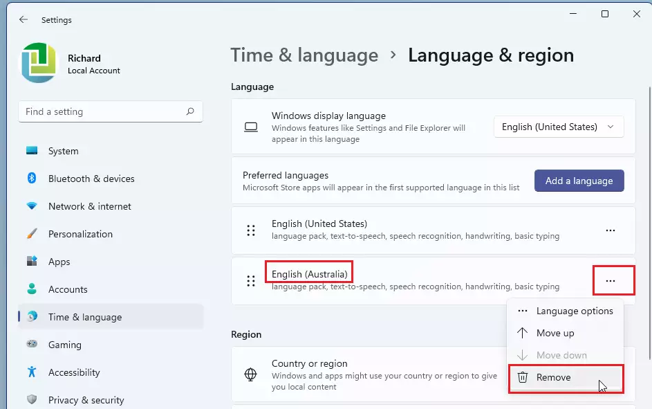Select Personalization label in sidebar
The image size is (652, 409).
tap(80, 234)
